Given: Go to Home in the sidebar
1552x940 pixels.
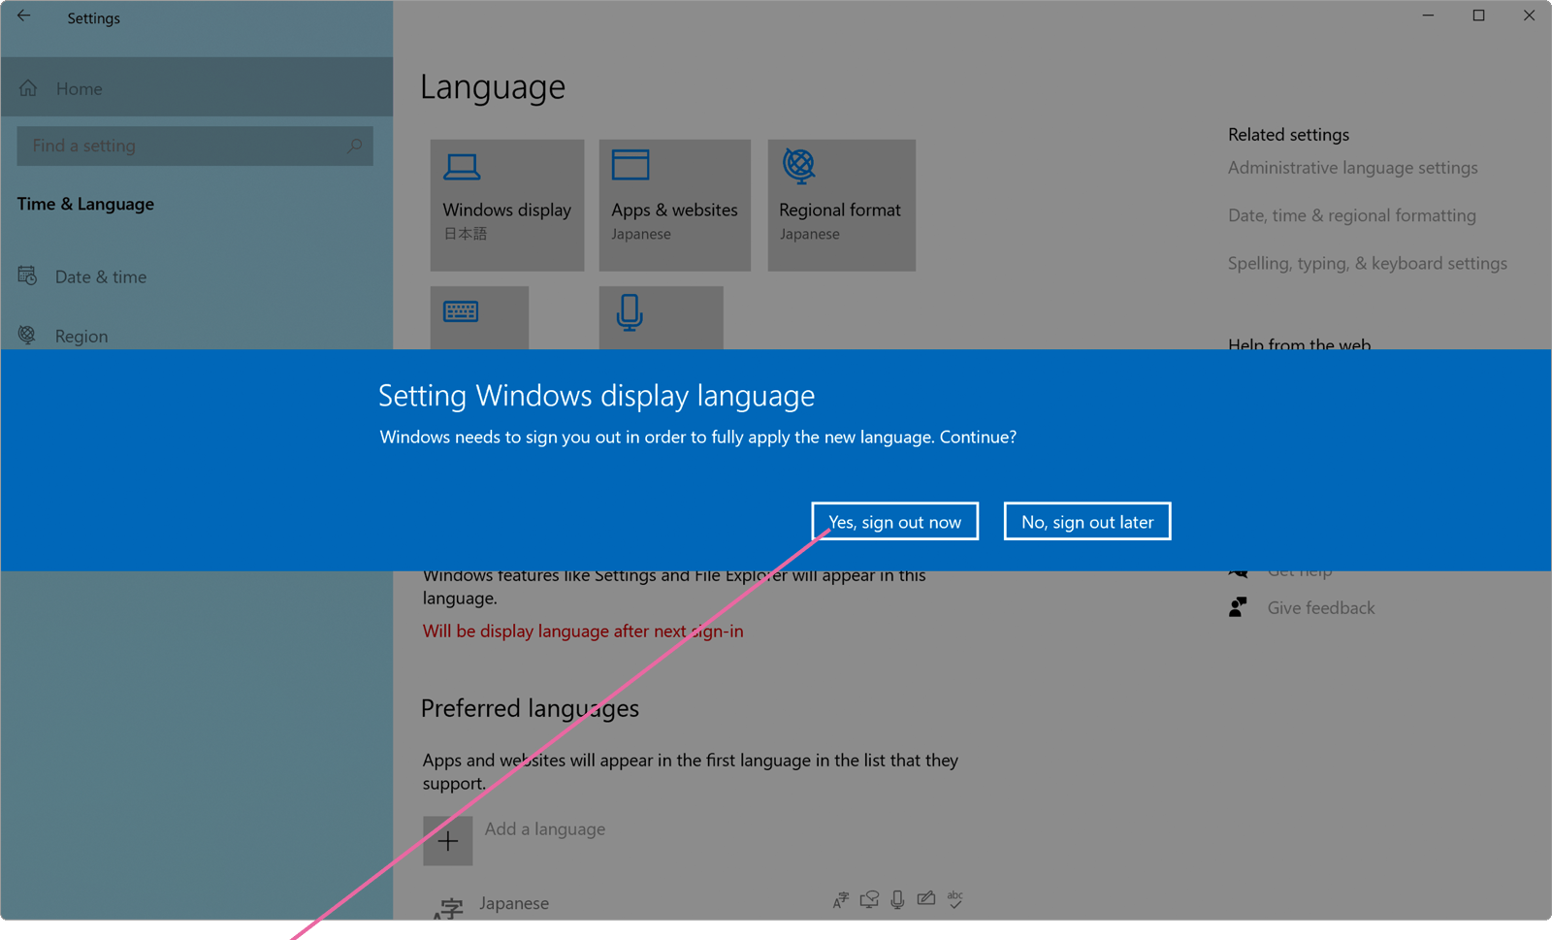Looking at the screenshot, I should (197, 87).
